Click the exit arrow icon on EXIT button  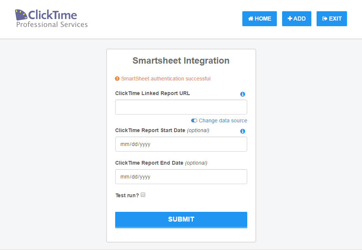(x=324, y=18)
